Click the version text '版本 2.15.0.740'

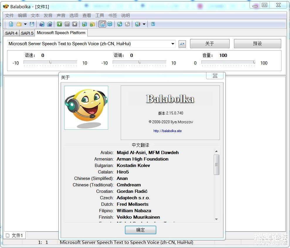(171, 113)
